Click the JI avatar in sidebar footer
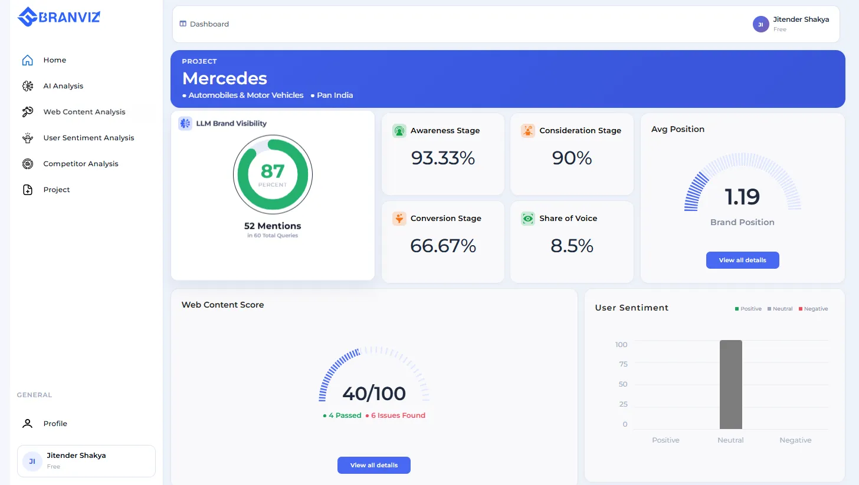 [x=32, y=461]
